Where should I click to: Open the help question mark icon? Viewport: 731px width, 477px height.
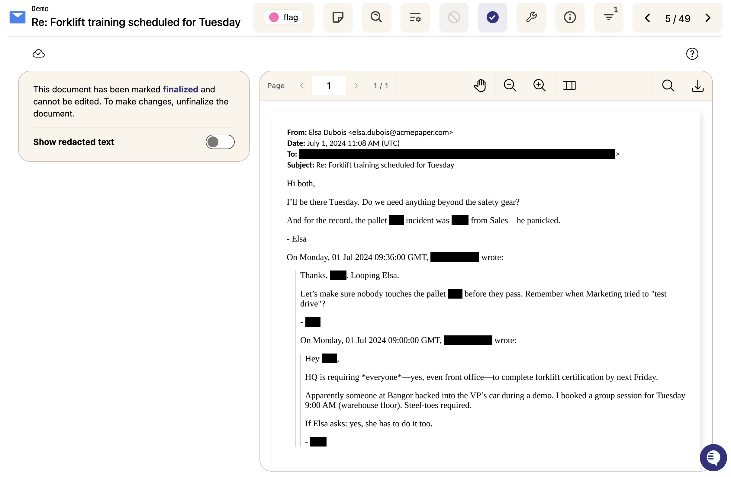pos(692,54)
